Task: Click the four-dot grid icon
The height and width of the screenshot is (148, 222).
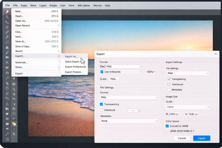Action: 14,134
